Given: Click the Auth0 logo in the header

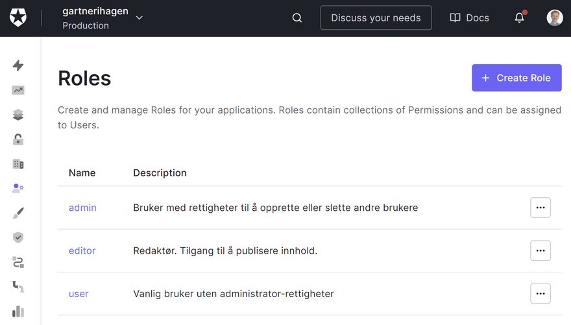Looking at the screenshot, I should pos(18,18).
